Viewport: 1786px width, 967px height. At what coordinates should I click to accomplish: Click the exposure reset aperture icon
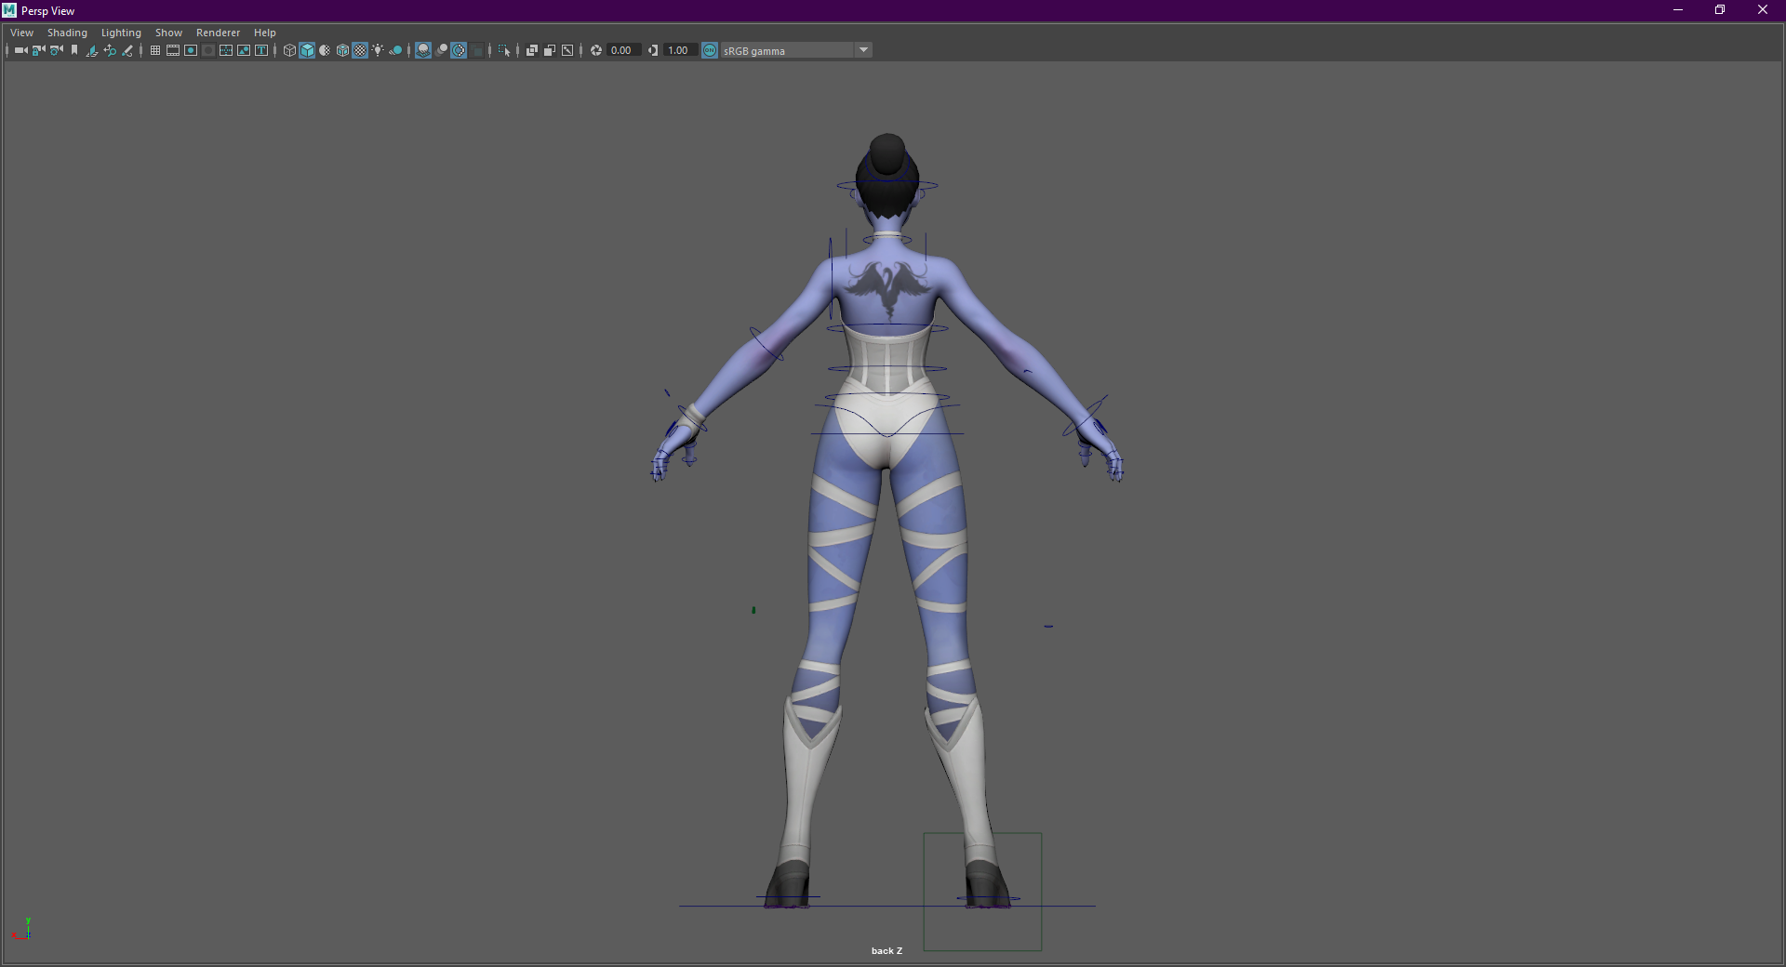click(x=596, y=50)
